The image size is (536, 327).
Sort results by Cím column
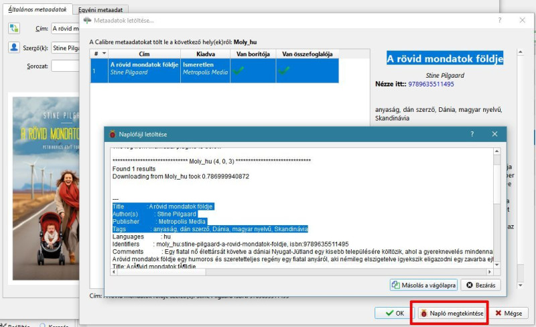pyautogui.click(x=144, y=54)
